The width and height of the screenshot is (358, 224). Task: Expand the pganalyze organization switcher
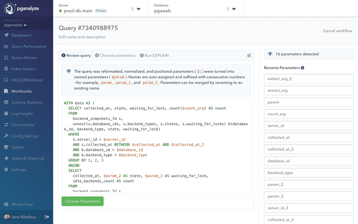[15, 25]
